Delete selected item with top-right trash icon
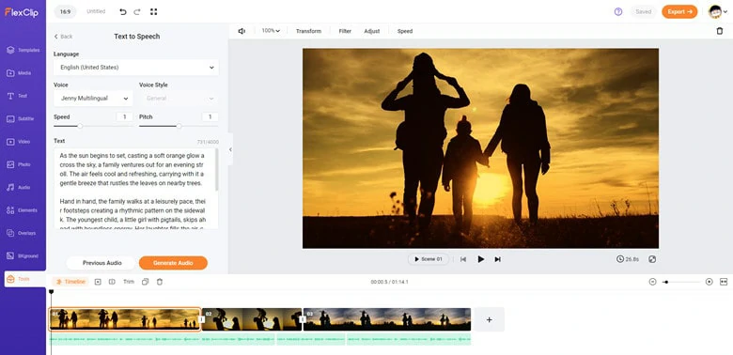The width and height of the screenshot is (733, 355). pyautogui.click(x=720, y=31)
